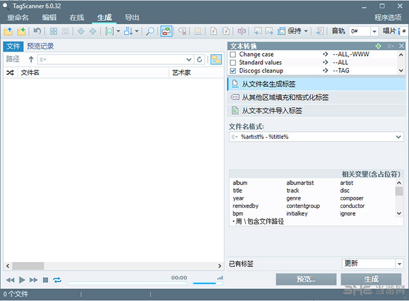The height and width of the screenshot is (301, 409).
Task: Click the first document-with-arrow toolbar icon
Action: click(214, 31)
